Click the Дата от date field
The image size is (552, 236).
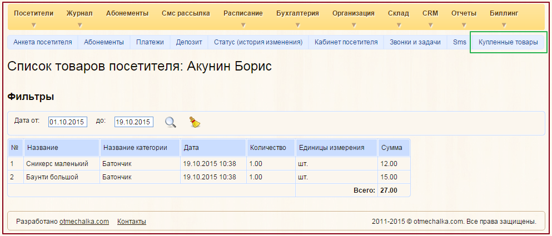pos(68,122)
